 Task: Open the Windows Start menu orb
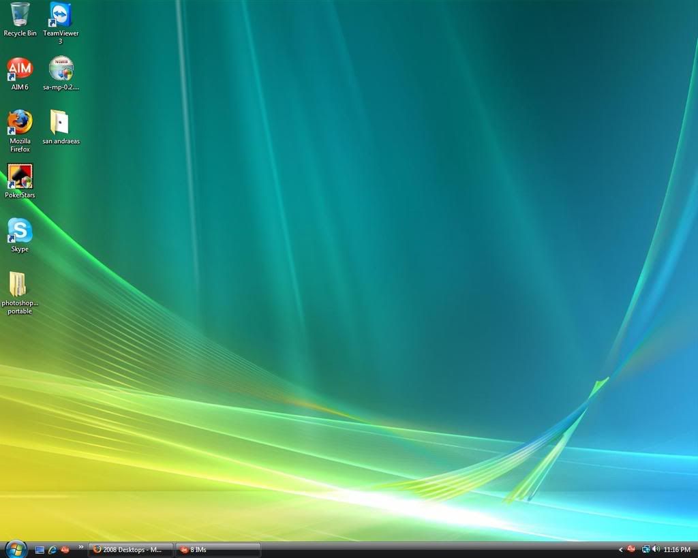click(x=16, y=548)
